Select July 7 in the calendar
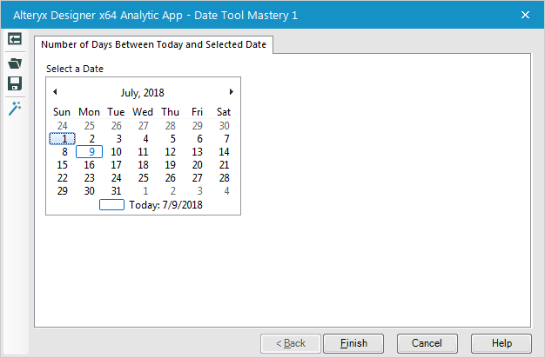Viewport: 545px width, 358px height. coord(226,139)
